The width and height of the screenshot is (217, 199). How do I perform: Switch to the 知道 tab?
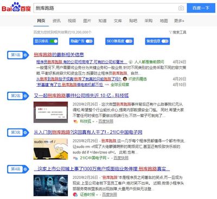tap(103, 21)
